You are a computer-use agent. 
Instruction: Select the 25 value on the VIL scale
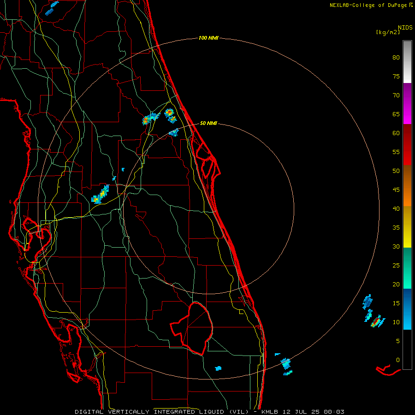pos(396,265)
